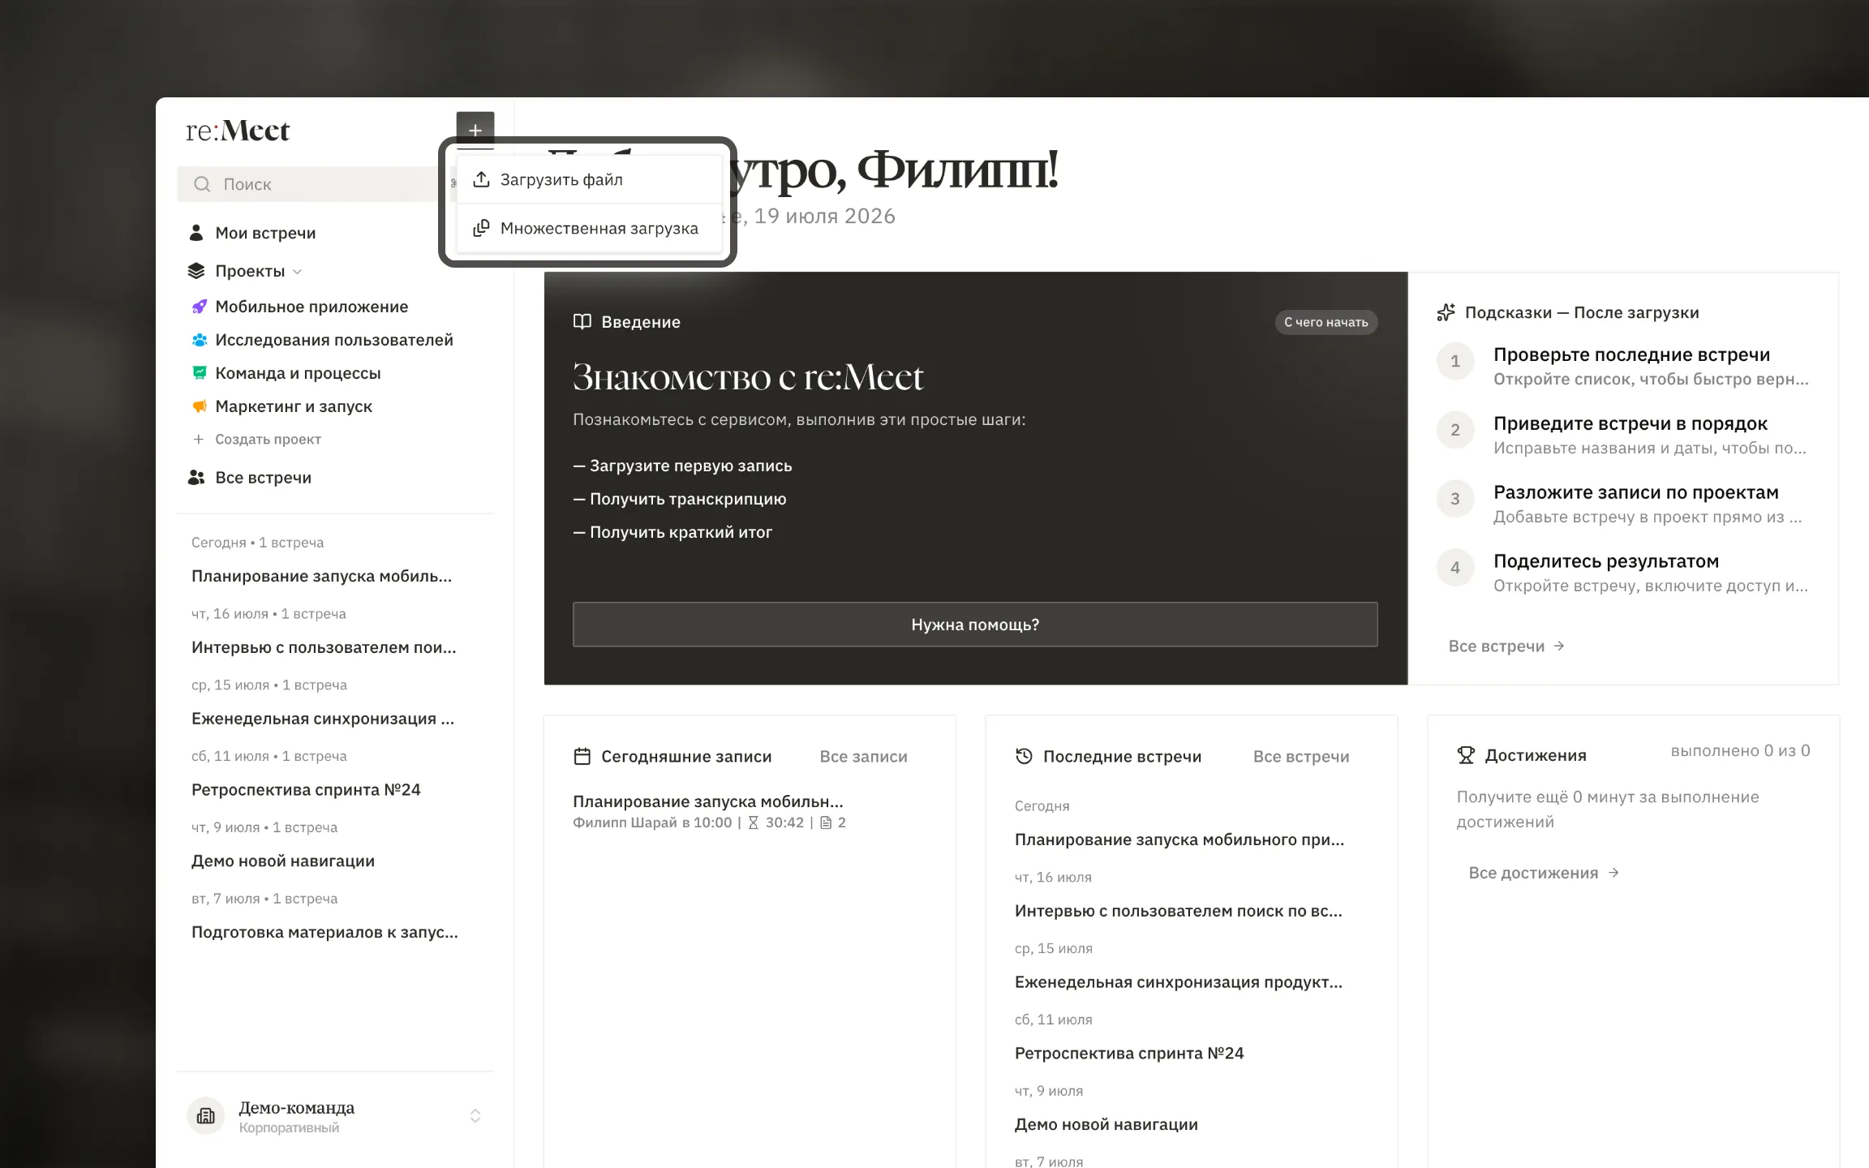1869x1168 pixels.
Task: Click the person icon next to Мои встречи
Action: coord(196,233)
